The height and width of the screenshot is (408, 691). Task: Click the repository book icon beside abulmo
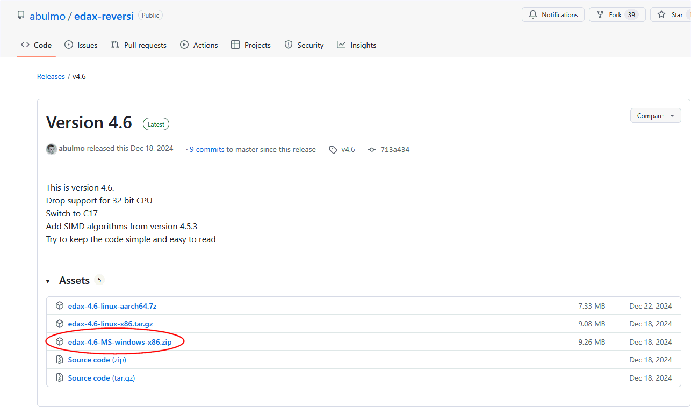[x=21, y=15]
